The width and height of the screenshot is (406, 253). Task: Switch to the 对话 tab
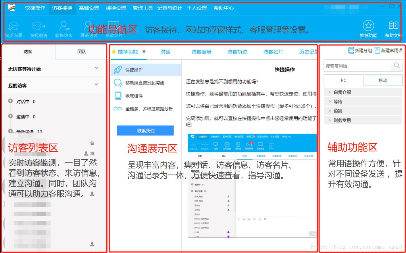point(166,52)
